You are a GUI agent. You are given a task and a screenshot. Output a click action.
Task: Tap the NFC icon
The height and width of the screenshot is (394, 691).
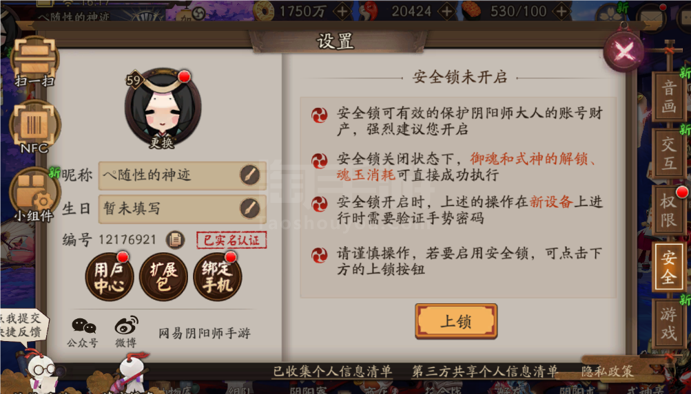(35, 127)
